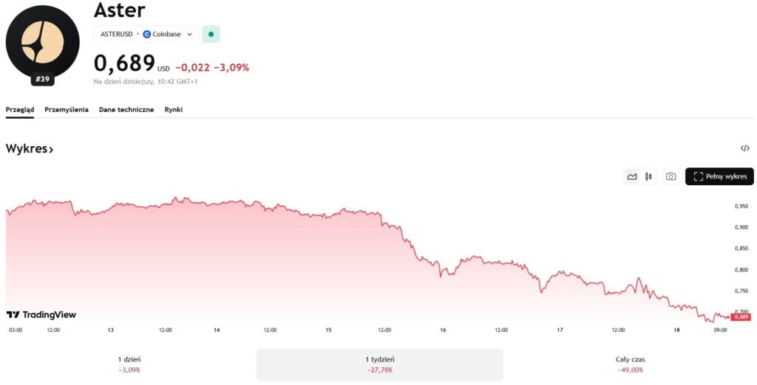757x385 pixels.
Task: Click the green market status dot
Action: [x=211, y=34]
